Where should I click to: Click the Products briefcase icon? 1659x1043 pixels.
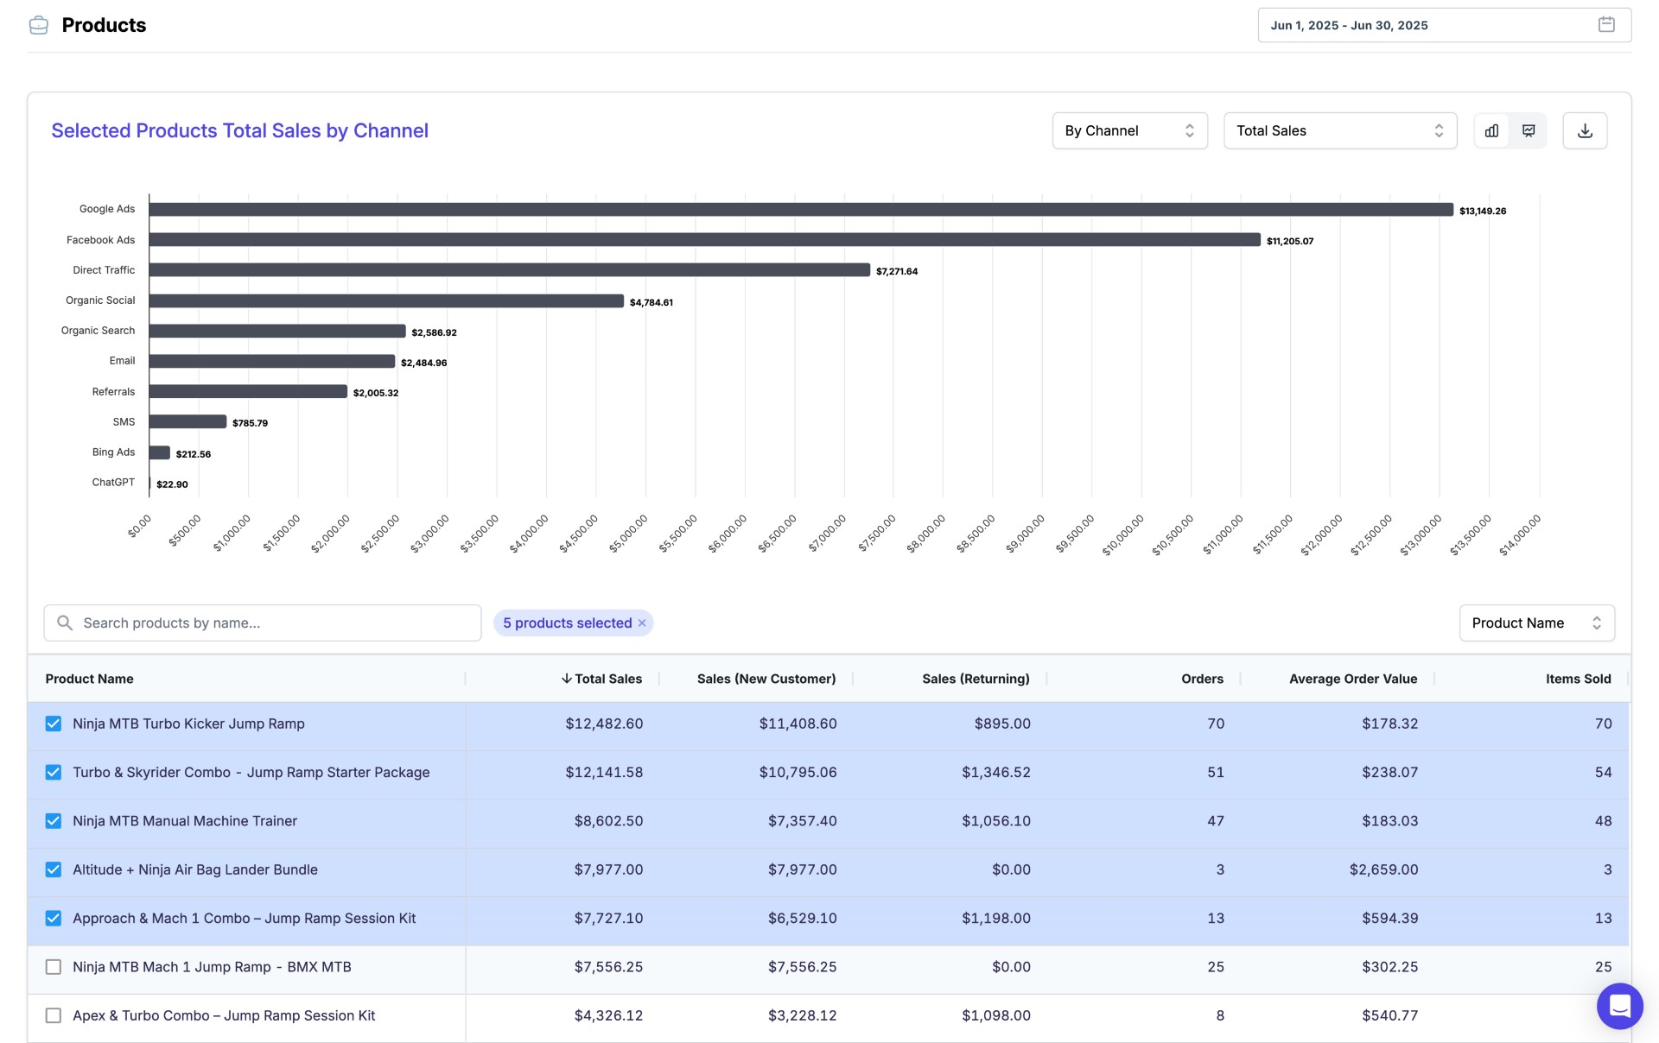[39, 25]
